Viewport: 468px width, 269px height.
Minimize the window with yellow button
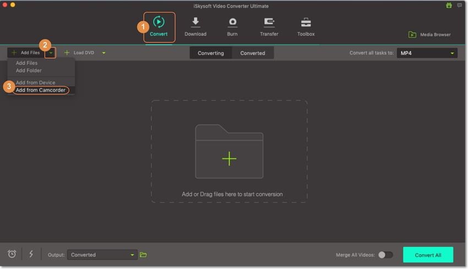pyautogui.click(x=13, y=4)
